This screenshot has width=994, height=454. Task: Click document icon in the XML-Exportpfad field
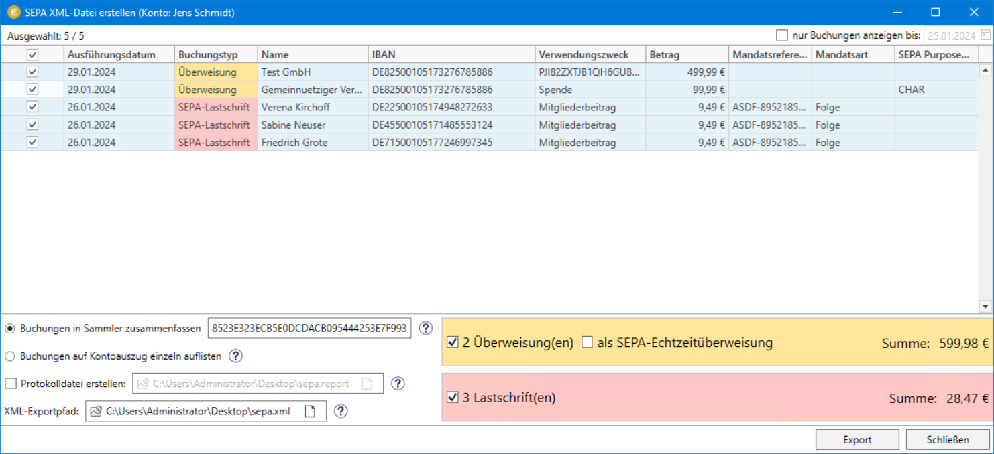310,411
